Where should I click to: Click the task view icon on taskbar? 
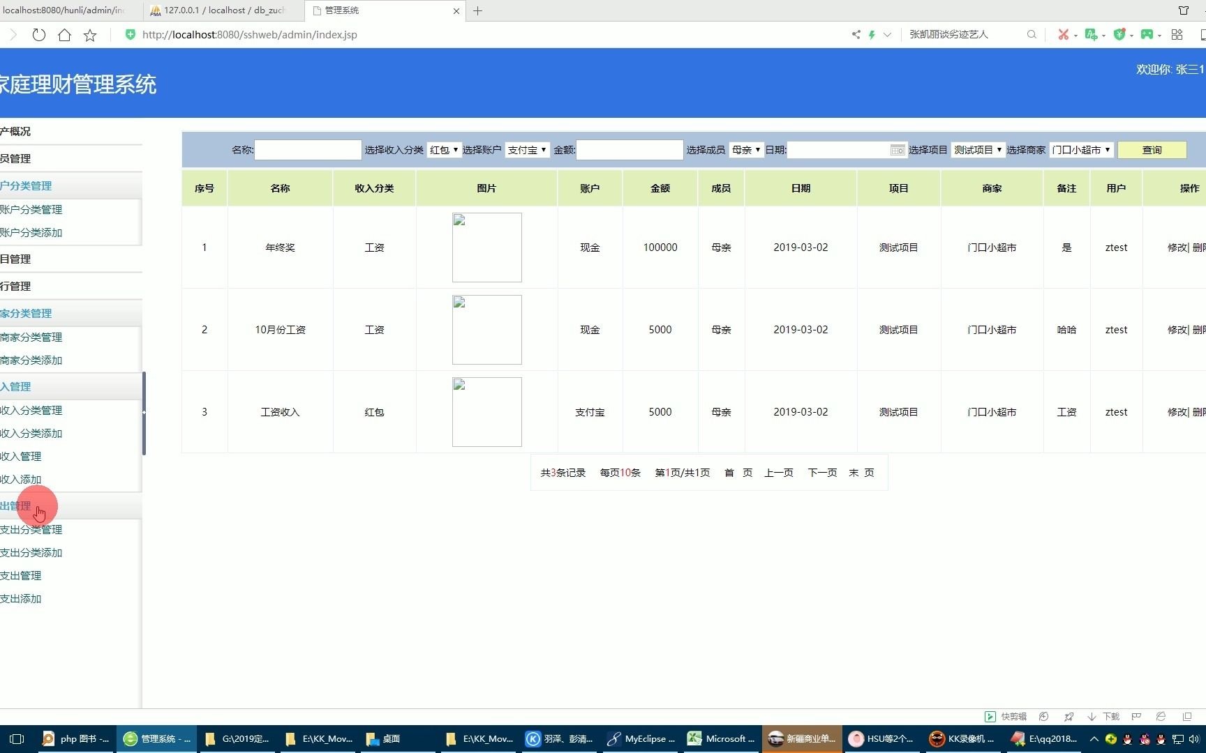pos(17,739)
